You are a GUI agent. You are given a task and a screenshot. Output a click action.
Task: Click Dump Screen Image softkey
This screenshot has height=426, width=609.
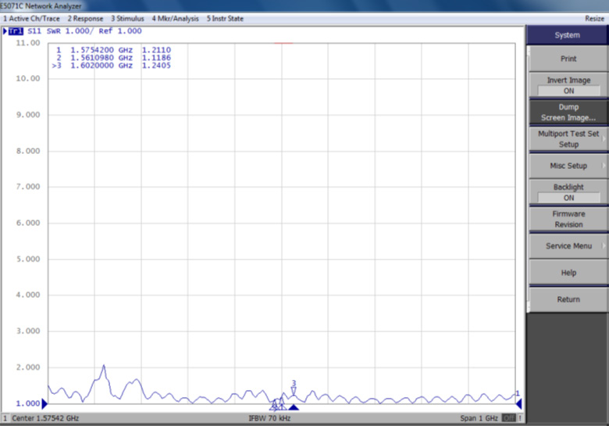pyautogui.click(x=568, y=113)
